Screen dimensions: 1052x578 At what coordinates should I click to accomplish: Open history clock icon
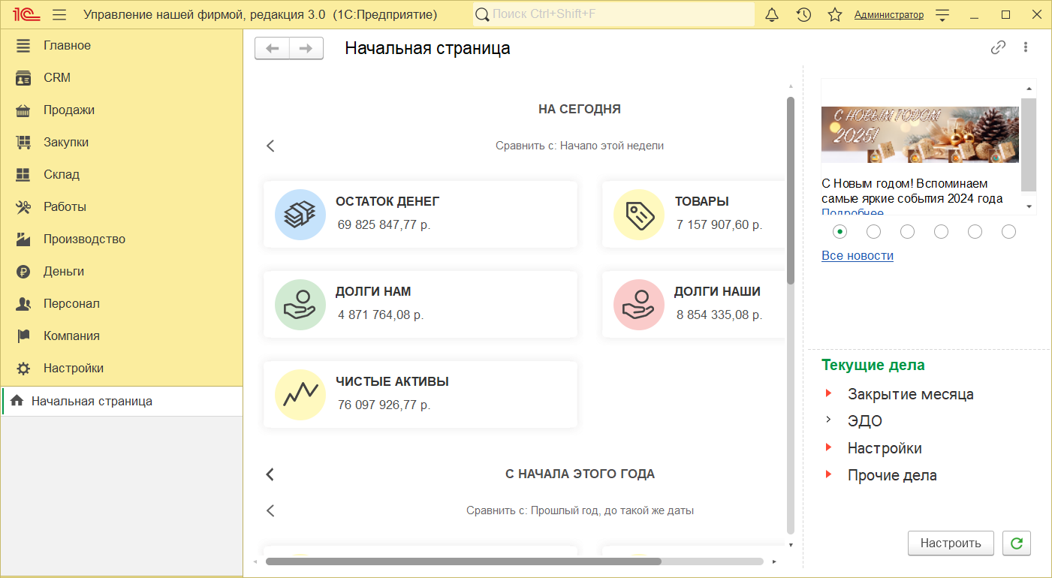803,15
